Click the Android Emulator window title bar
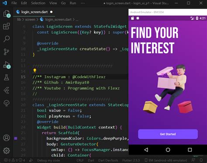Image resolution: width=207 pixels, height=163 pixels. click(168, 12)
